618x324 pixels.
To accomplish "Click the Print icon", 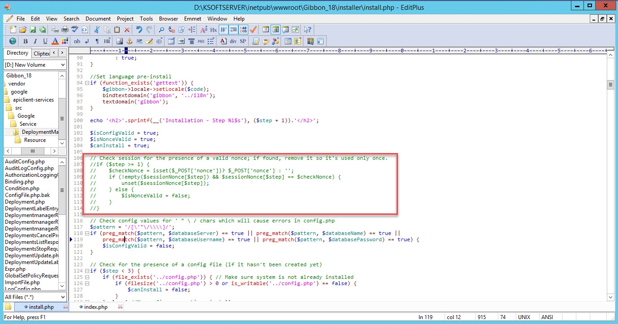I will click(65, 30).
